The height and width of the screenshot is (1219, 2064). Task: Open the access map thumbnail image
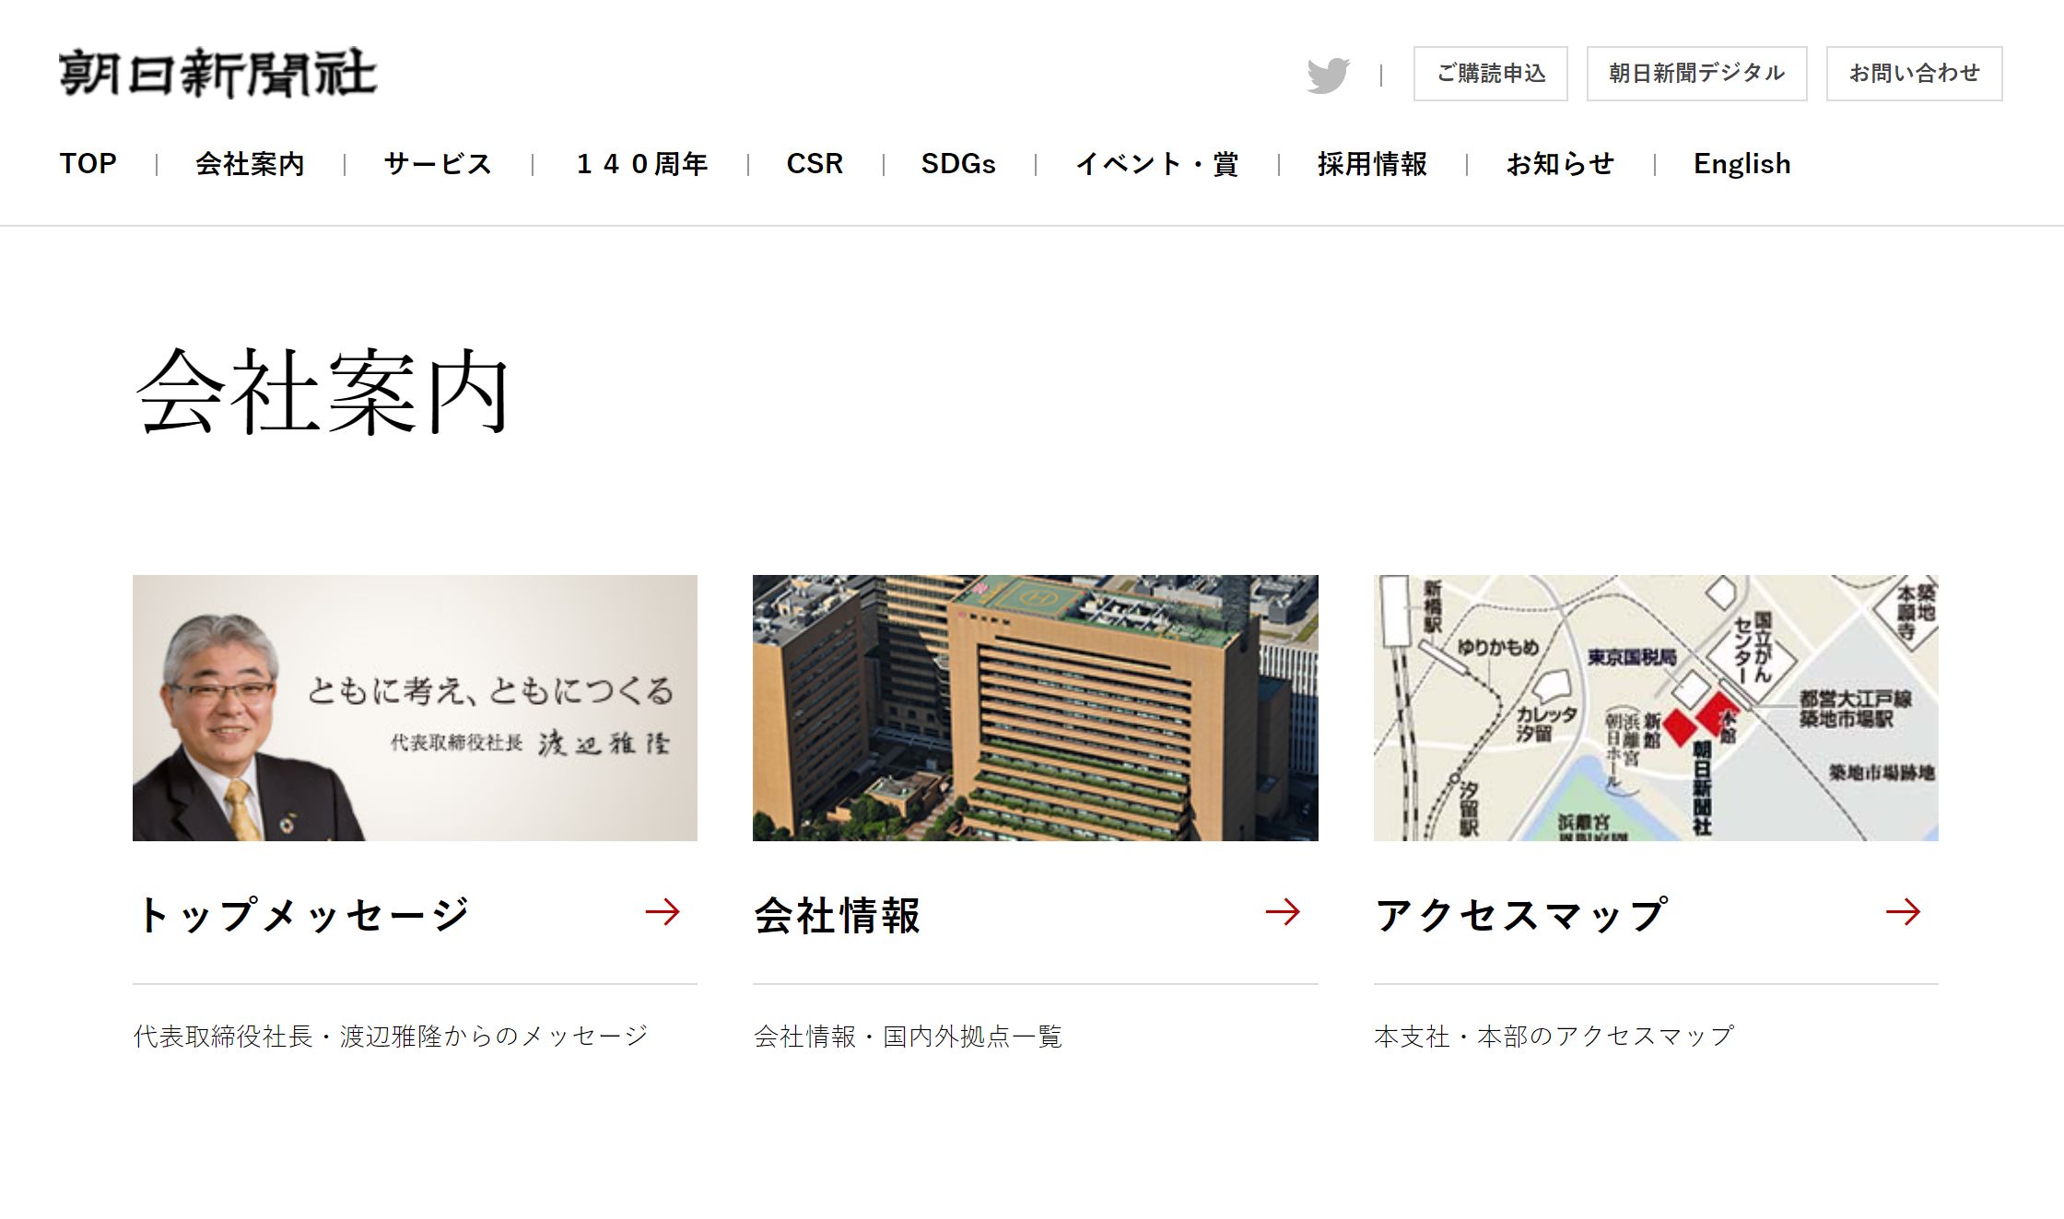[x=1656, y=708]
